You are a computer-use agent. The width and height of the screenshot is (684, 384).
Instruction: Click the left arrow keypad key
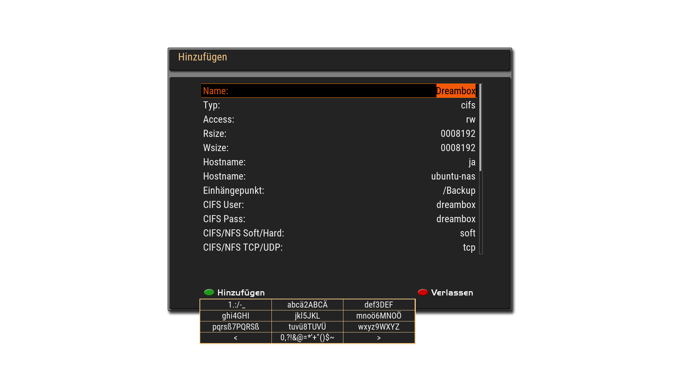pos(235,338)
